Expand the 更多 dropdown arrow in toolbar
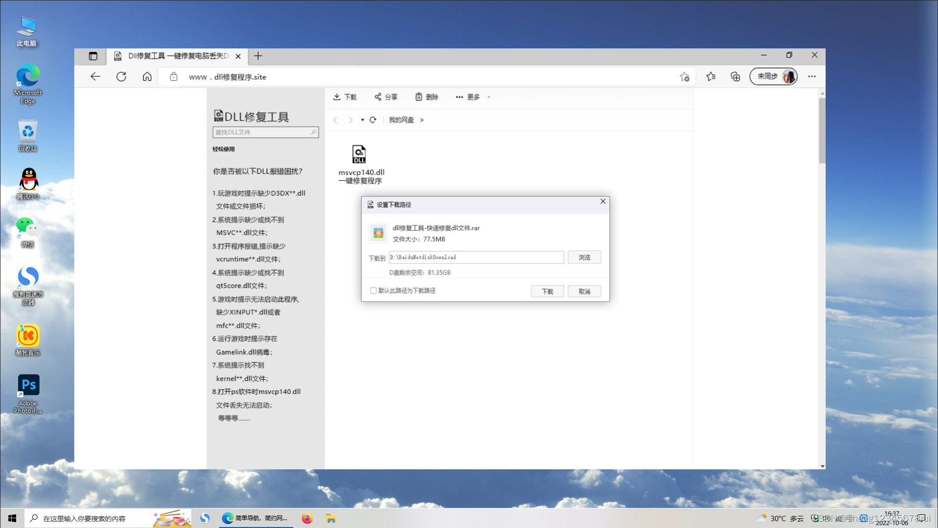Viewport: 938px width, 528px height. pyautogui.click(x=489, y=97)
